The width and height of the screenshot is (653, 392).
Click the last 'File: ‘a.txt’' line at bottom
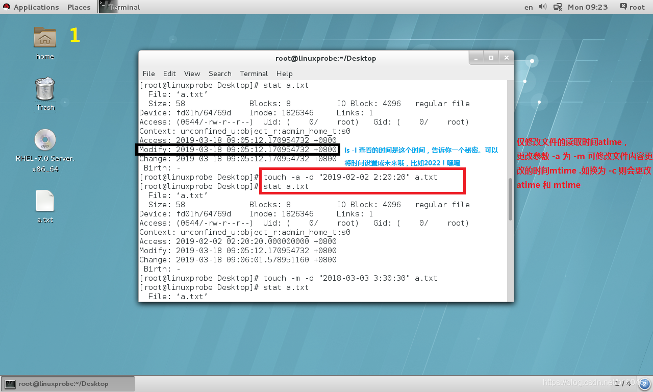[x=178, y=297]
